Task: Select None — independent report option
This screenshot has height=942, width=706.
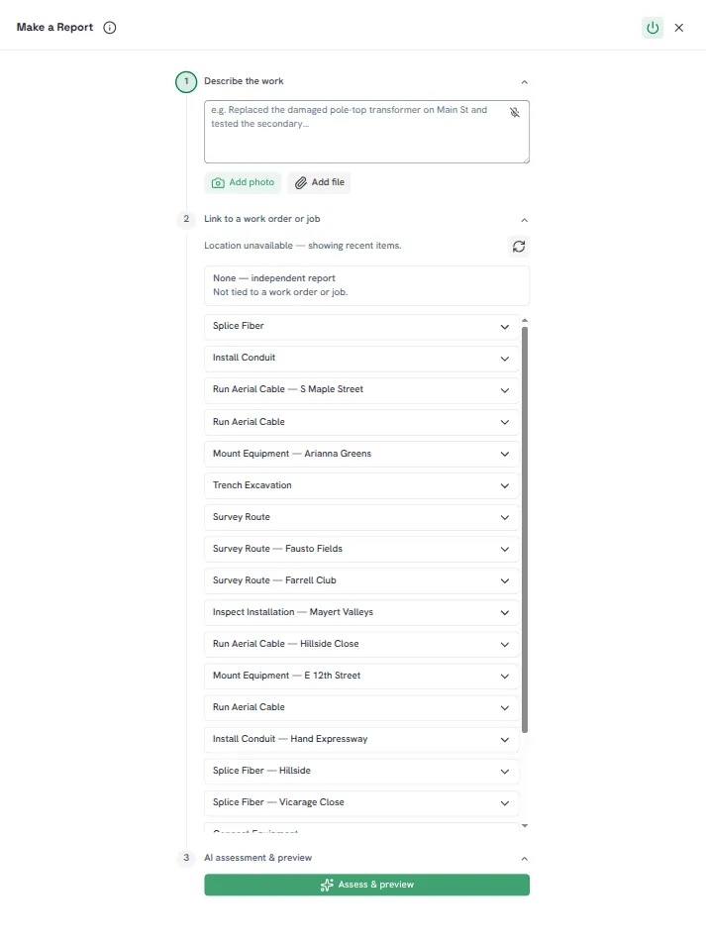Action: pyautogui.click(x=366, y=285)
